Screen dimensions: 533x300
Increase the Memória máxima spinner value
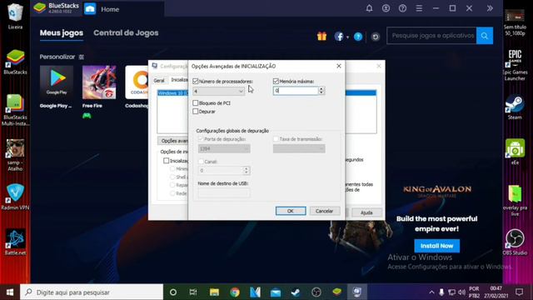point(321,88)
